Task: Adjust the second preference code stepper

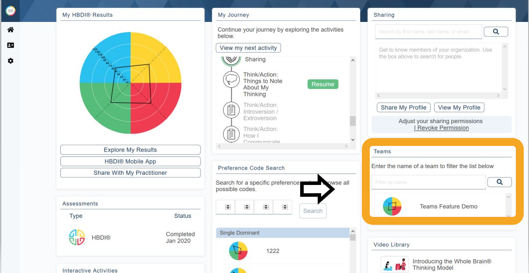Action: 247,207
